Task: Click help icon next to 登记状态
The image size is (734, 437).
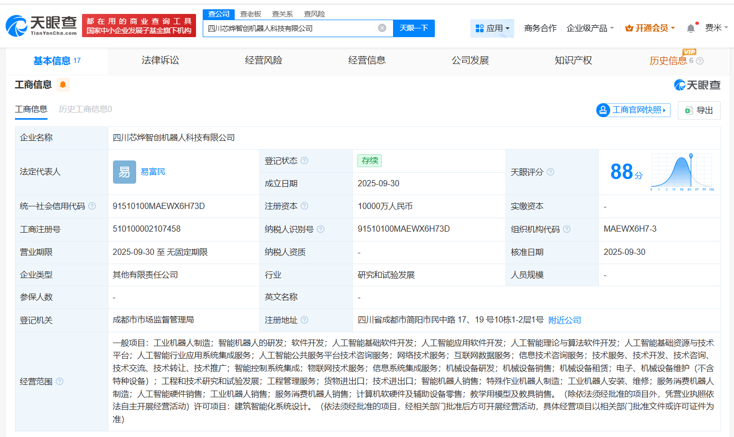Action: tap(304, 161)
